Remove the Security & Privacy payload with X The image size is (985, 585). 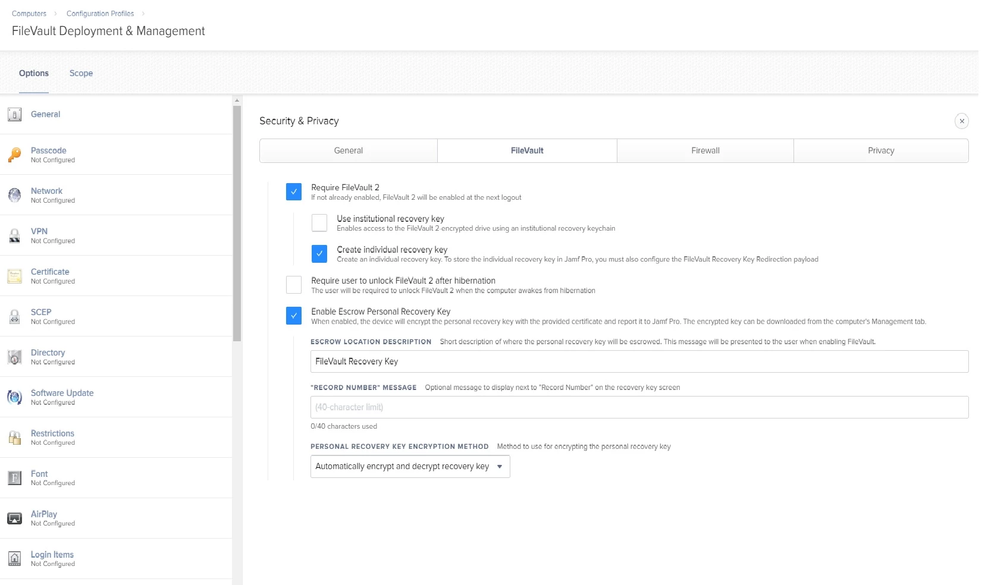click(962, 121)
